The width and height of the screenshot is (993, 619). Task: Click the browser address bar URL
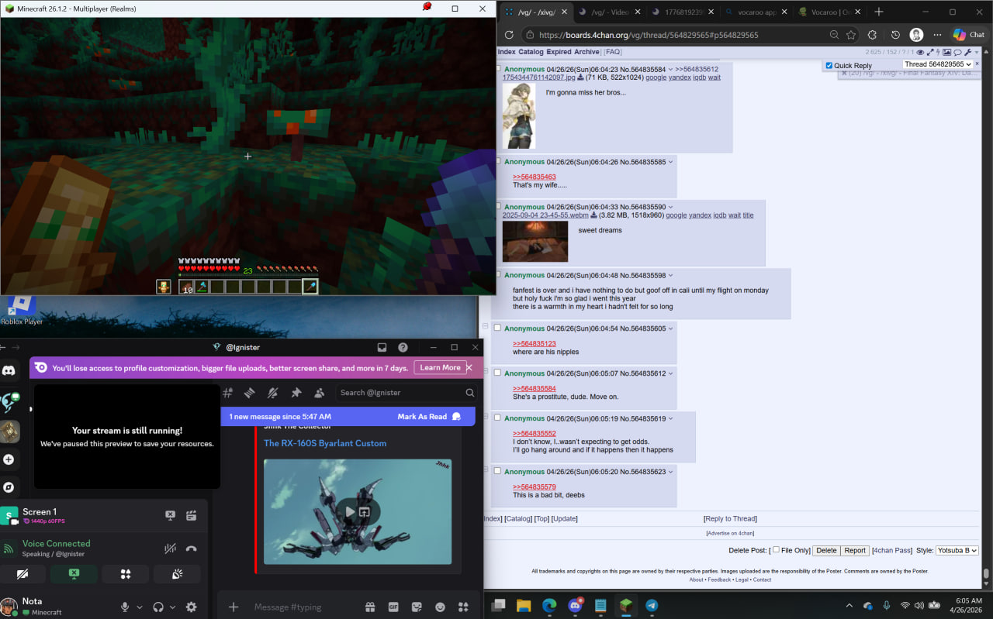[x=648, y=35]
